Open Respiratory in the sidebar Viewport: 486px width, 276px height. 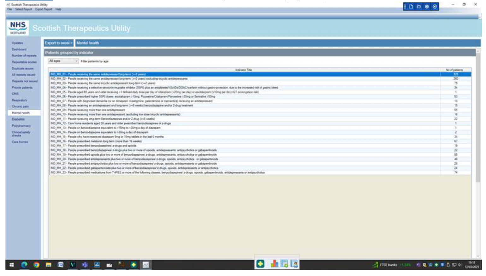pos(20,100)
